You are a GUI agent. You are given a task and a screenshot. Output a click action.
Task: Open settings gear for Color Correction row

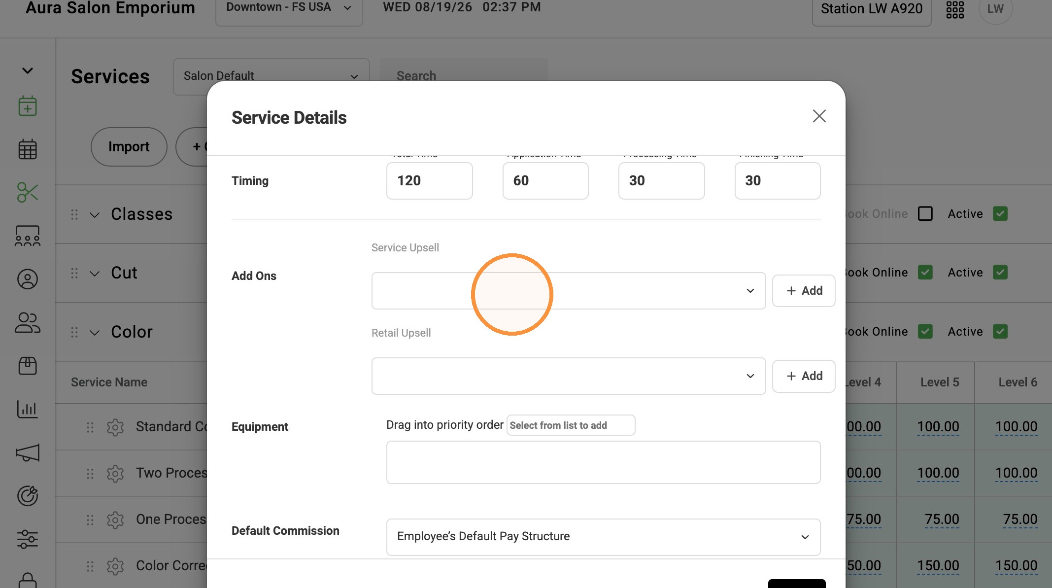pyautogui.click(x=115, y=566)
